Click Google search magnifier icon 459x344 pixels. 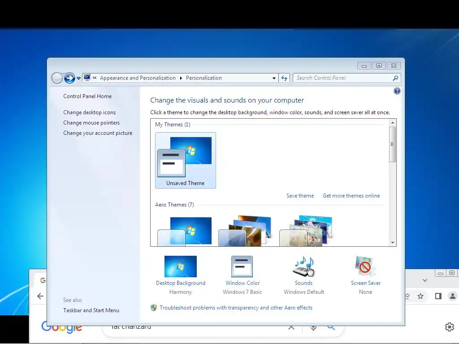tap(331, 327)
